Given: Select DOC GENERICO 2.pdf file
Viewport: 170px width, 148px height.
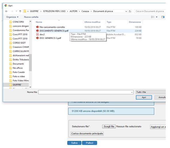Looking at the screenshot, I should [50, 38].
